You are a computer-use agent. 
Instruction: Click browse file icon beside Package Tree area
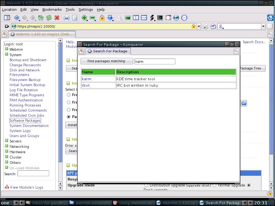tap(244, 103)
